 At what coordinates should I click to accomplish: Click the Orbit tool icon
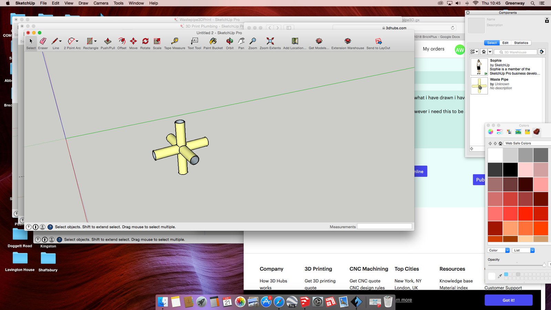pos(230,42)
